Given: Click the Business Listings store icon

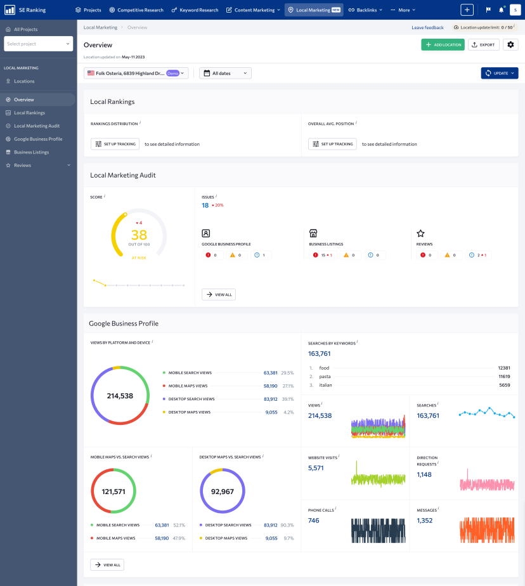Looking at the screenshot, I should (313, 233).
